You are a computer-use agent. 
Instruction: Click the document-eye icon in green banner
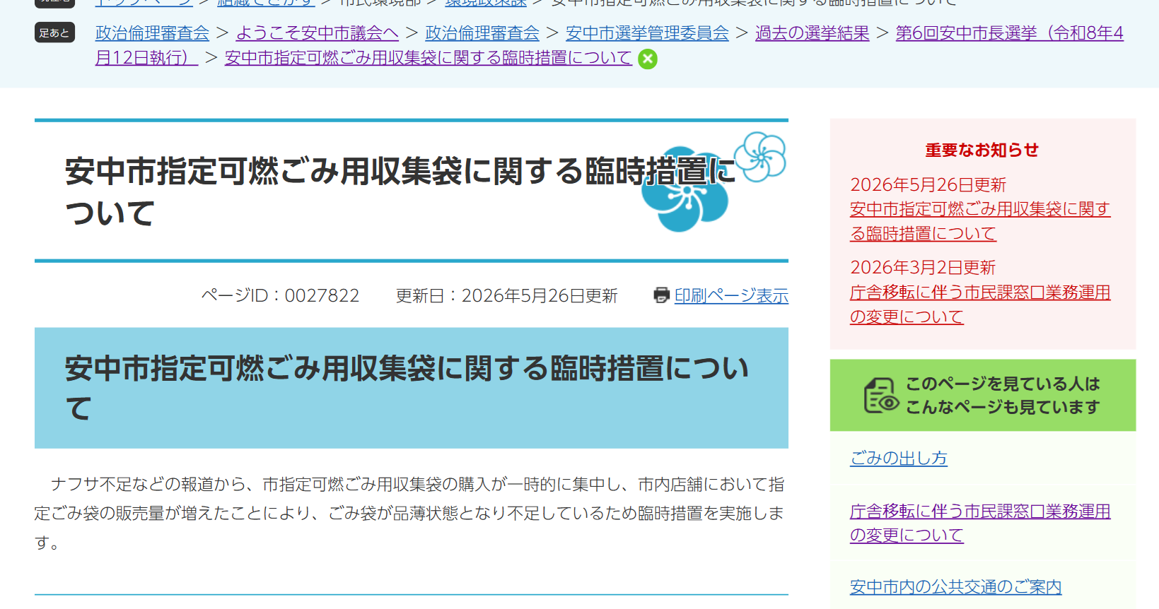pyautogui.click(x=881, y=395)
